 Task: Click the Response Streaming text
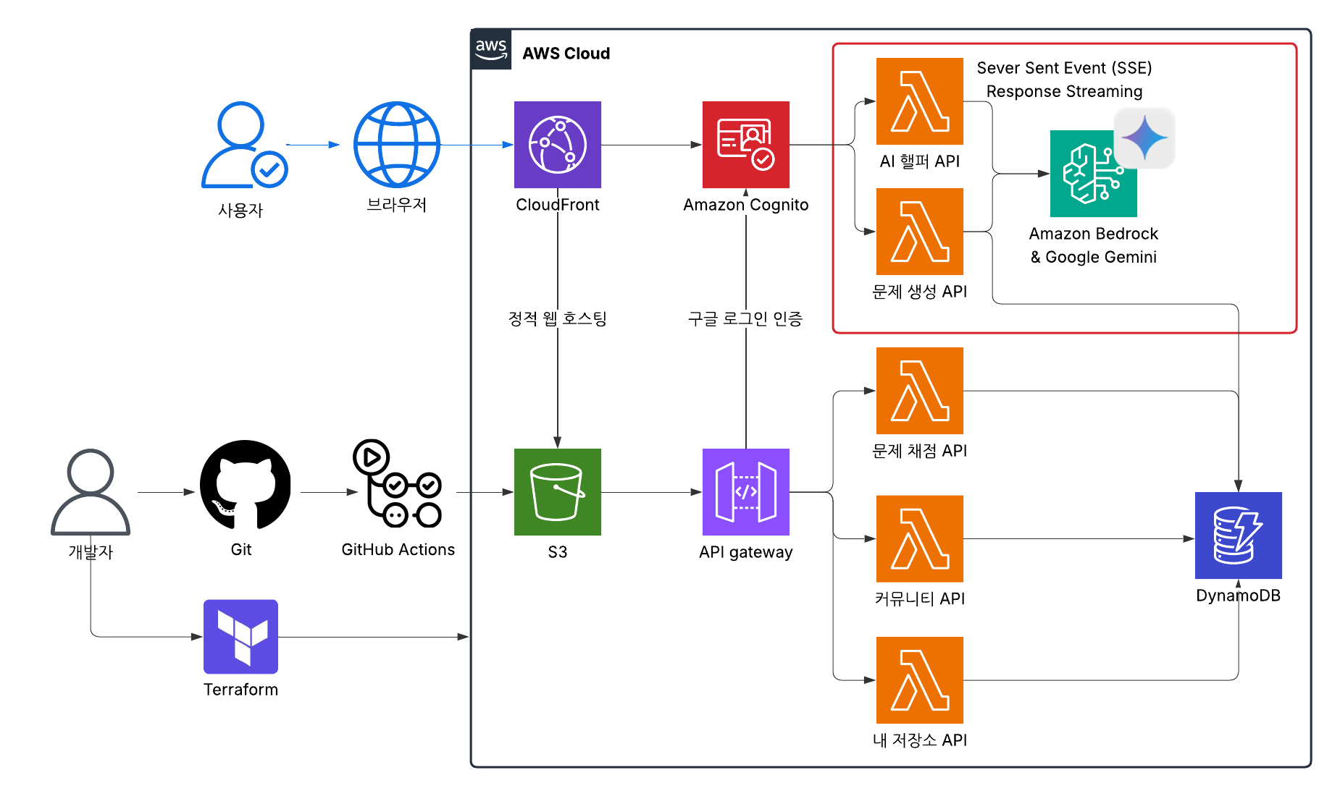(x=1064, y=91)
